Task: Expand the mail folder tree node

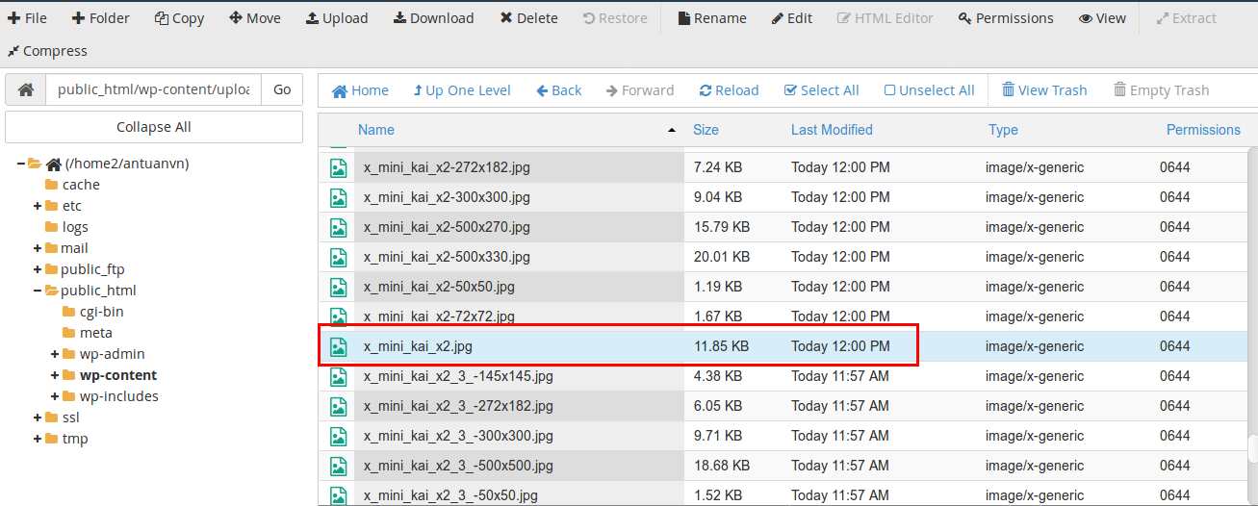Action: pyautogui.click(x=38, y=248)
